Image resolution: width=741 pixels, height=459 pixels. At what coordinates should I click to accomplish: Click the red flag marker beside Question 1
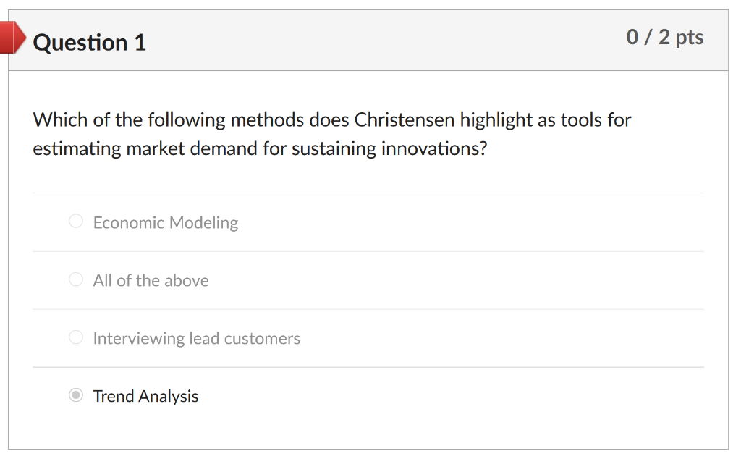[11, 37]
